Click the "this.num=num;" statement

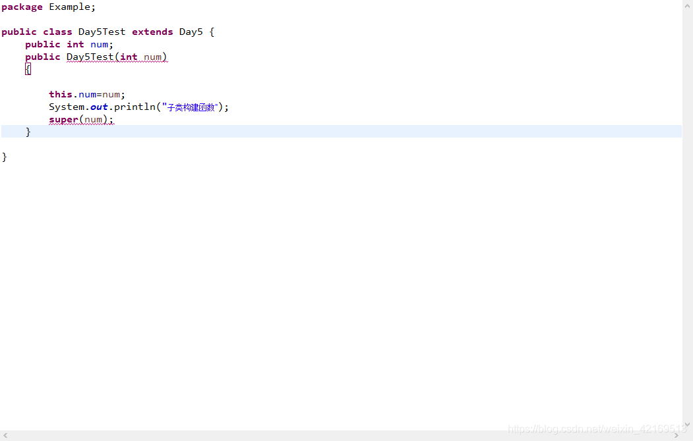pos(86,94)
